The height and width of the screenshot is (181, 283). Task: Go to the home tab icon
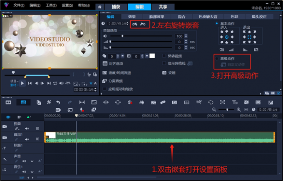coord(99,7)
